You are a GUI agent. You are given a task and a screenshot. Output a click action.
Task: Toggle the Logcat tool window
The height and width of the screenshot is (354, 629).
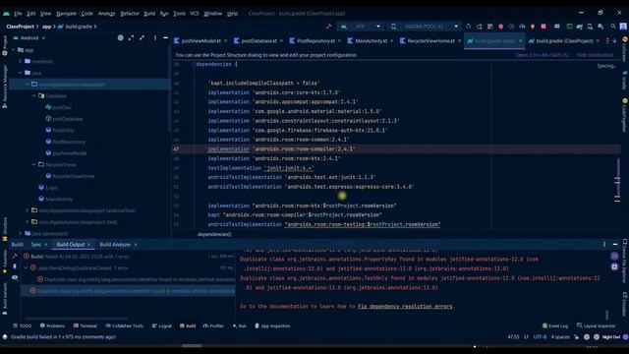(x=161, y=325)
